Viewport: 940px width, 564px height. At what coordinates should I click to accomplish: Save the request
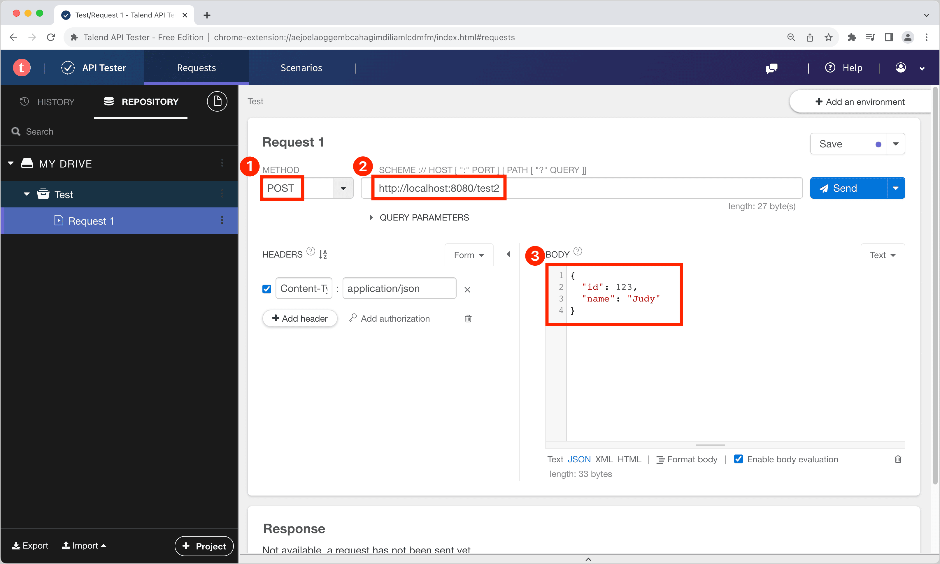tap(848, 144)
